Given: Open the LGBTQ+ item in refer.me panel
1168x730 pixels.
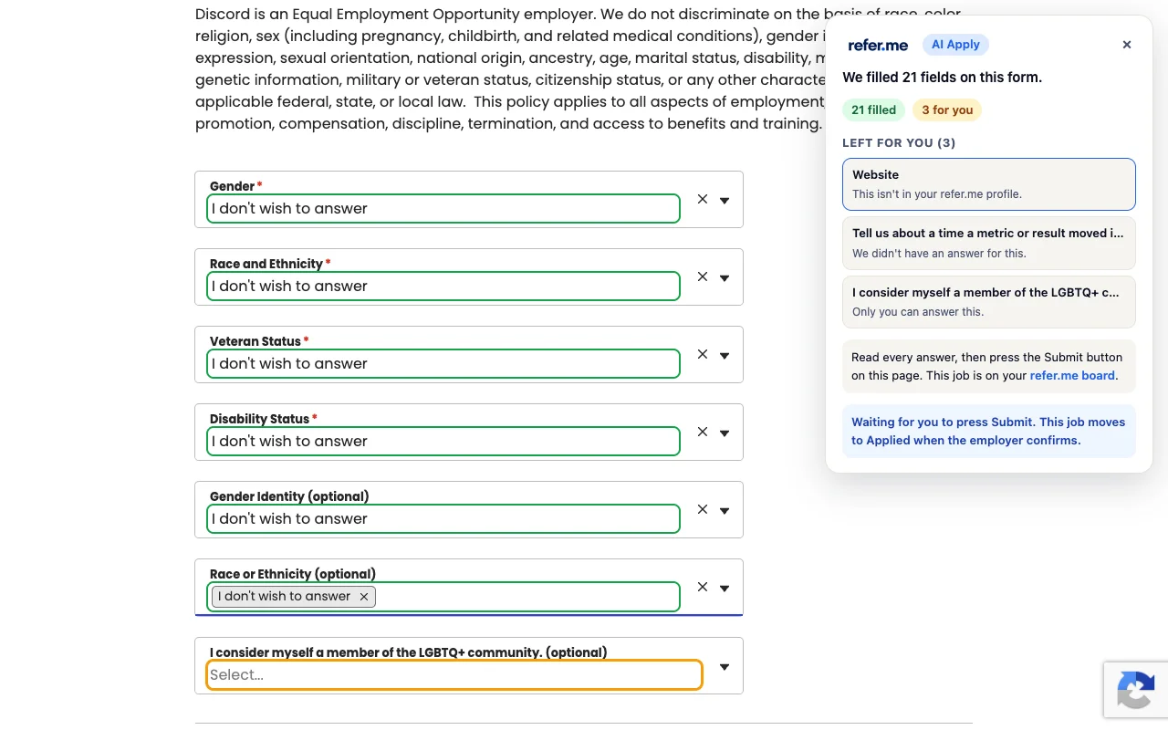Looking at the screenshot, I should tap(989, 302).
